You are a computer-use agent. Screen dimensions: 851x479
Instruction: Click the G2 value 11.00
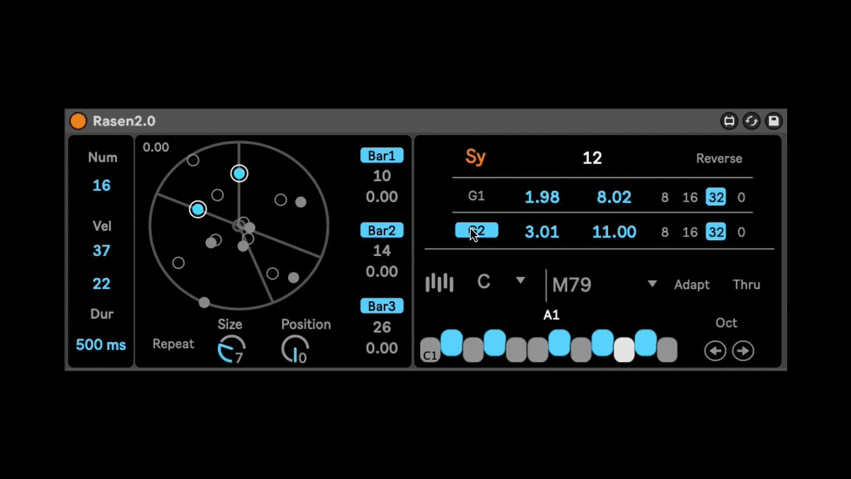point(614,232)
